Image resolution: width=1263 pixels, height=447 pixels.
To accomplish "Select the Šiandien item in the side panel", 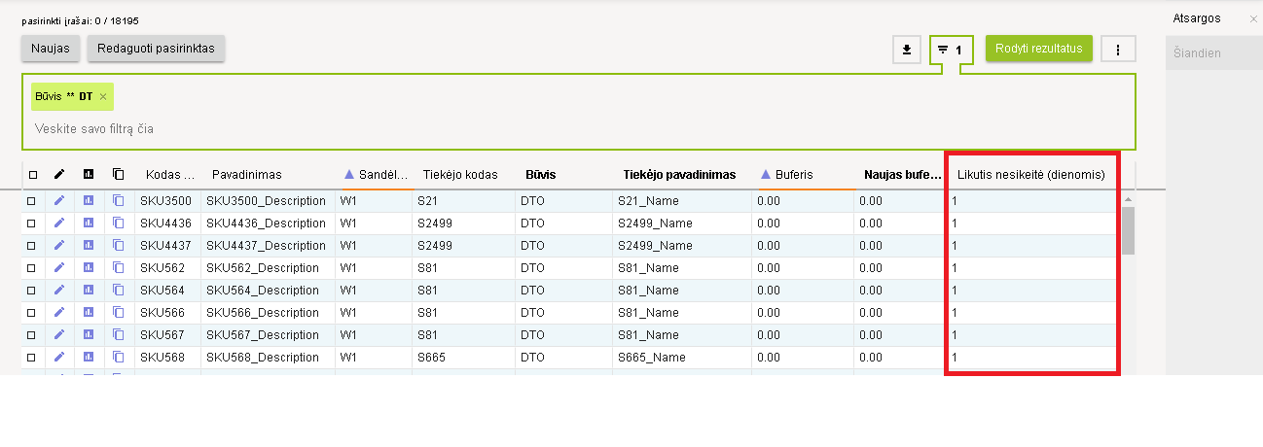I will click(x=1197, y=53).
